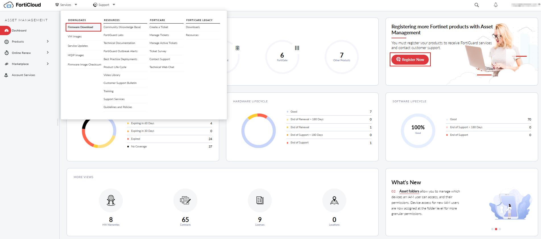Viewport: 541px width, 239px height.
Task: Open Training menu entry
Action: (109, 91)
